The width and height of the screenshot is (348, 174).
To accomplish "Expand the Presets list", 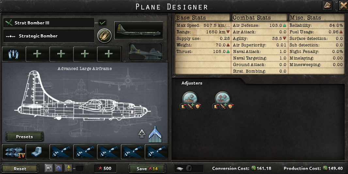I will (x=24, y=137).
